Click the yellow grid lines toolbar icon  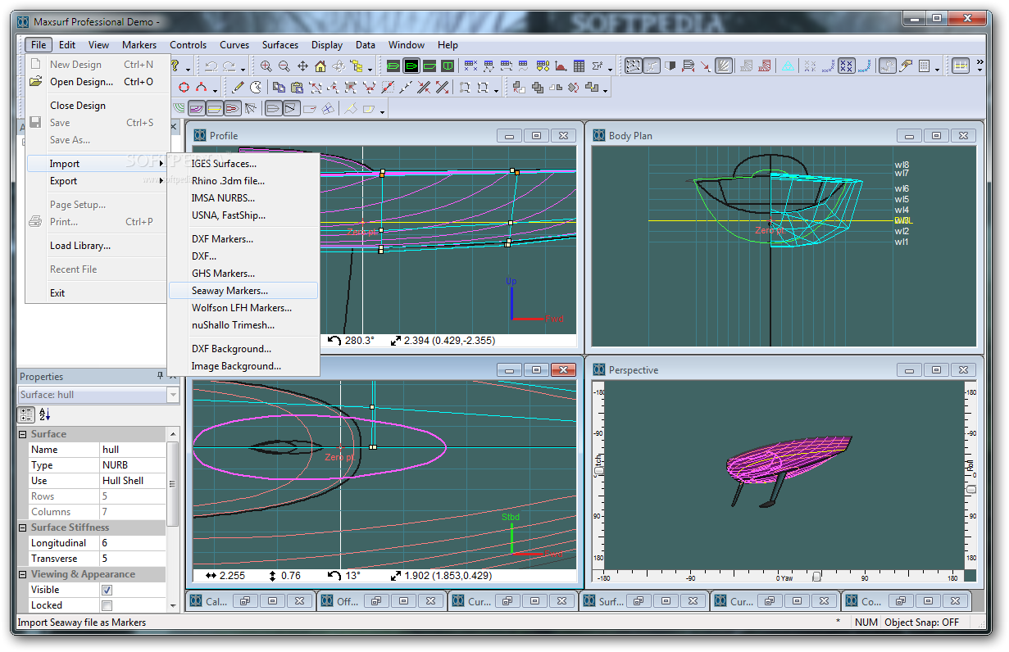coord(960,66)
